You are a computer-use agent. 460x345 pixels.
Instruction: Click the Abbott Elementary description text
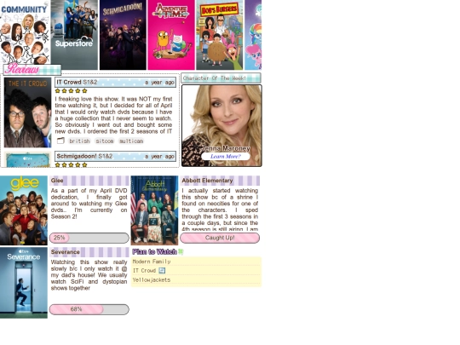tap(220, 210)
